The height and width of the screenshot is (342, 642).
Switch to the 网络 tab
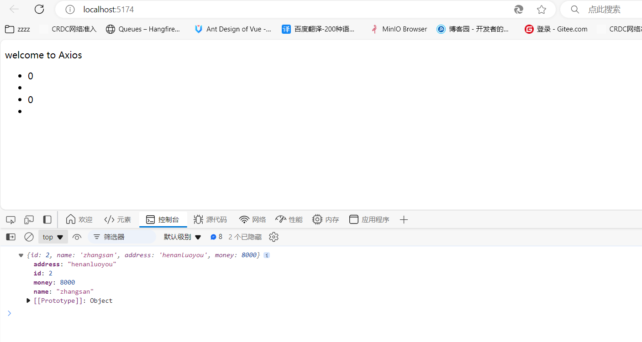253,220
